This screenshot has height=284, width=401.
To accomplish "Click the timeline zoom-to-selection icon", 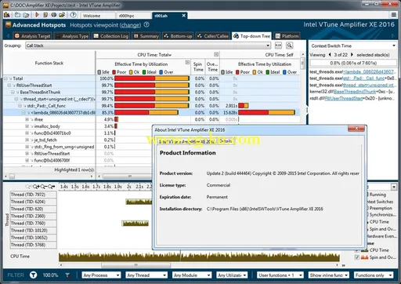I will 52,187.
